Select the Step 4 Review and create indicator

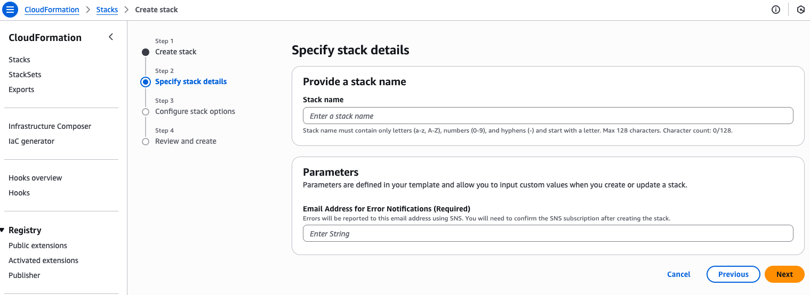tap(146, 142)
